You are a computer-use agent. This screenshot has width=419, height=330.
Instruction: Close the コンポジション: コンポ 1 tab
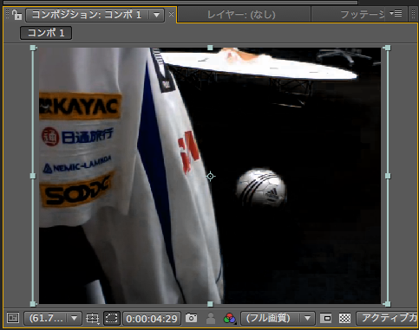coord(171,14)
